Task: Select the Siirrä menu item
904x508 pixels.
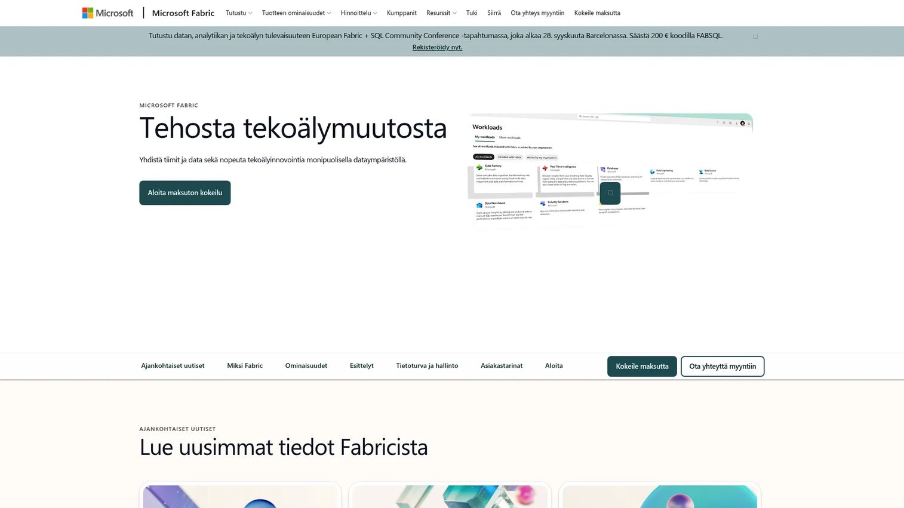Action: click(494, 13)
